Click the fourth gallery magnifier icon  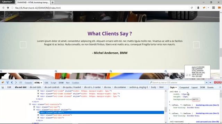pyautogui.click(x=166, y=71)
